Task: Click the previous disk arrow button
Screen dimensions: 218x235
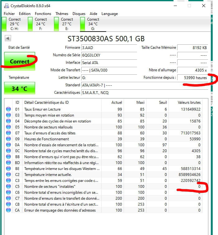Action: pyautogui.click(x=8, y=38)
